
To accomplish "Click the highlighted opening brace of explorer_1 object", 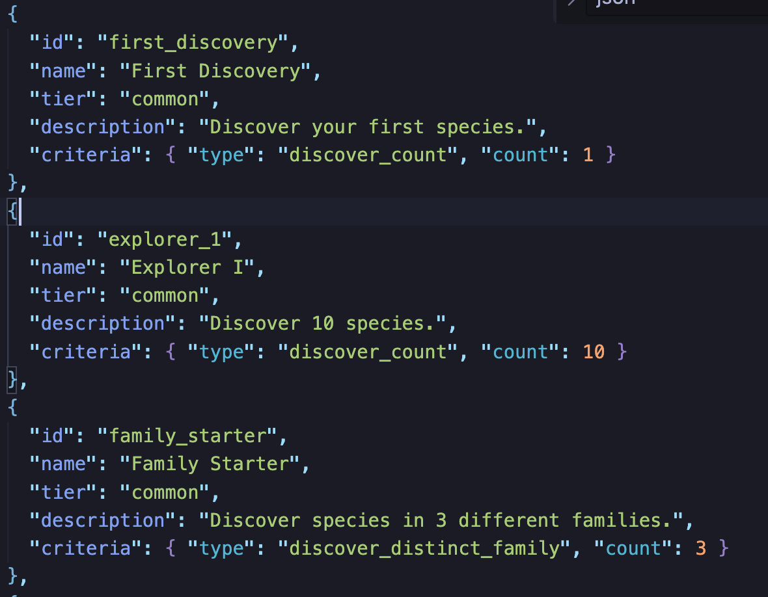I will point(14,211).
